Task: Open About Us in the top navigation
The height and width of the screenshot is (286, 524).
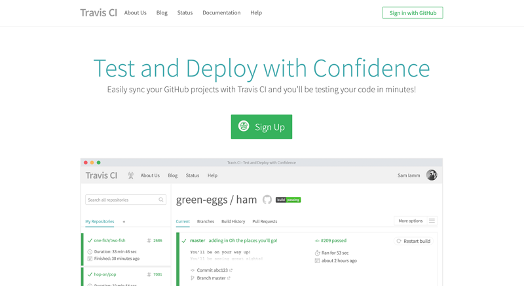Action: pyautogui.click(x=136, y=12)
